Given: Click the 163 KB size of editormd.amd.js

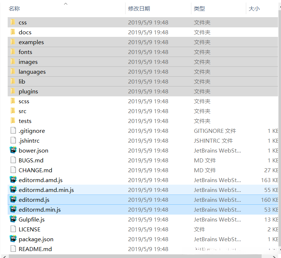Looking at the screenshot, I should pos(270,180).
